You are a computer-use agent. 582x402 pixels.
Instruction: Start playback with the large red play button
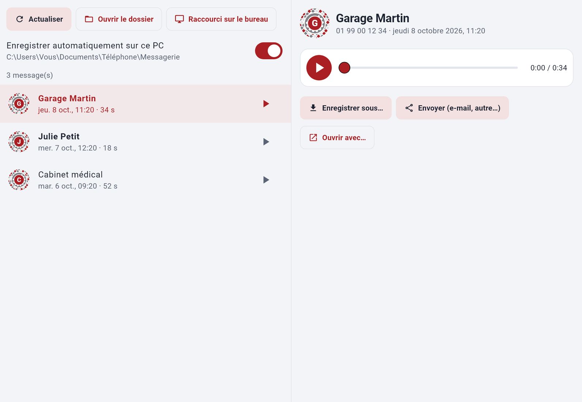coord(319,68)
